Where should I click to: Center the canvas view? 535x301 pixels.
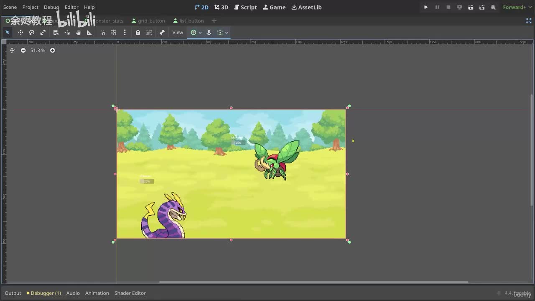[x=12, y=50]
